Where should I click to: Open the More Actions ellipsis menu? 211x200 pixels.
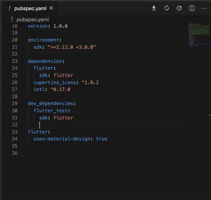pos(204,8)
